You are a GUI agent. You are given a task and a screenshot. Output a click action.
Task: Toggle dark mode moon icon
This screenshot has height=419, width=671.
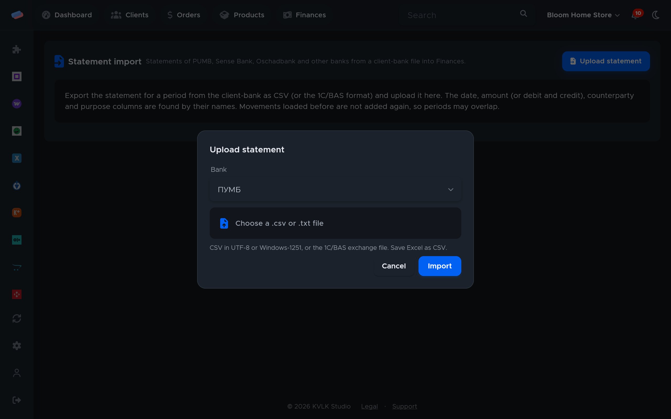coord(656,15)
